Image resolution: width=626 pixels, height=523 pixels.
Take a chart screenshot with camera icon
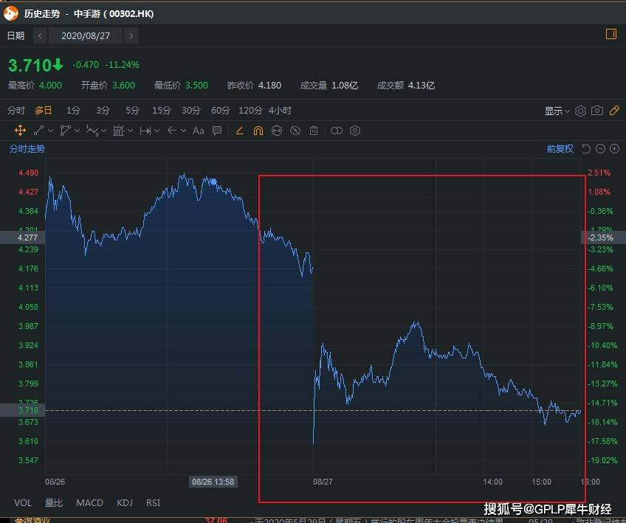(x=597, y=111)
